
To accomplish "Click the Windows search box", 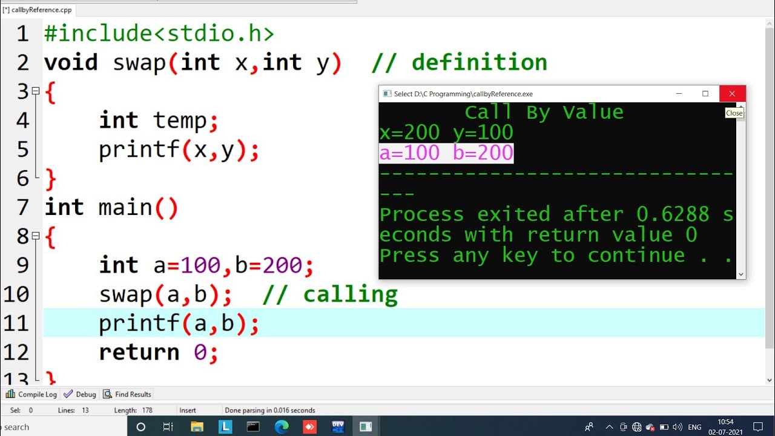I will [64, 427].
